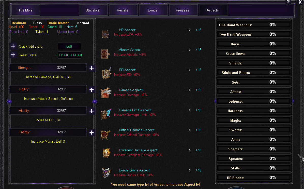The image size is (304, 189).
Task: Open the Resists tab
Action: (x=123, y=10)
